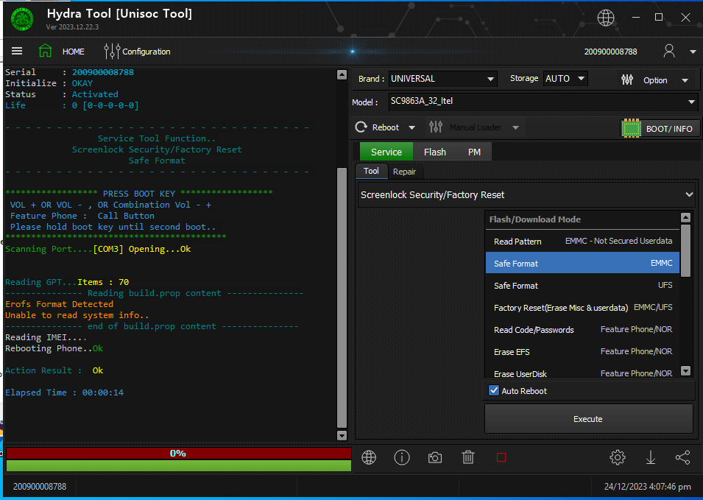Open the hamburger menu
Viewport: 703px width, 500px height.
(17, 51)
